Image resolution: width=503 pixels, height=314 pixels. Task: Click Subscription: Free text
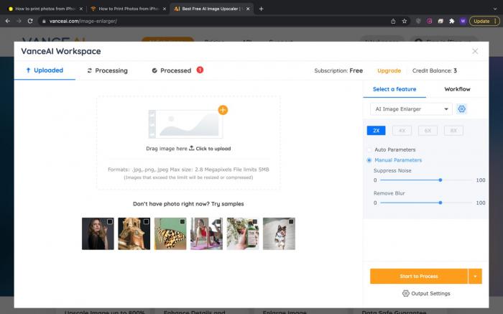tap(338, 70)
